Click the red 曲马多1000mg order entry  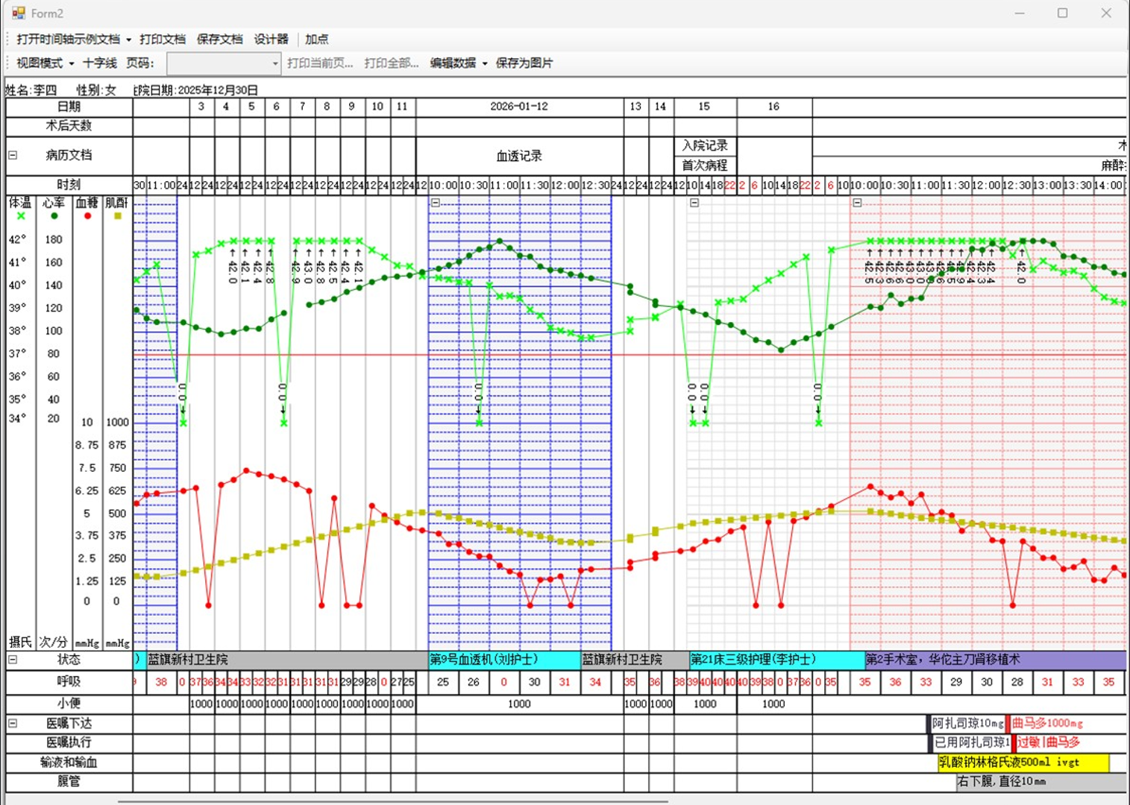point(1046,724)
